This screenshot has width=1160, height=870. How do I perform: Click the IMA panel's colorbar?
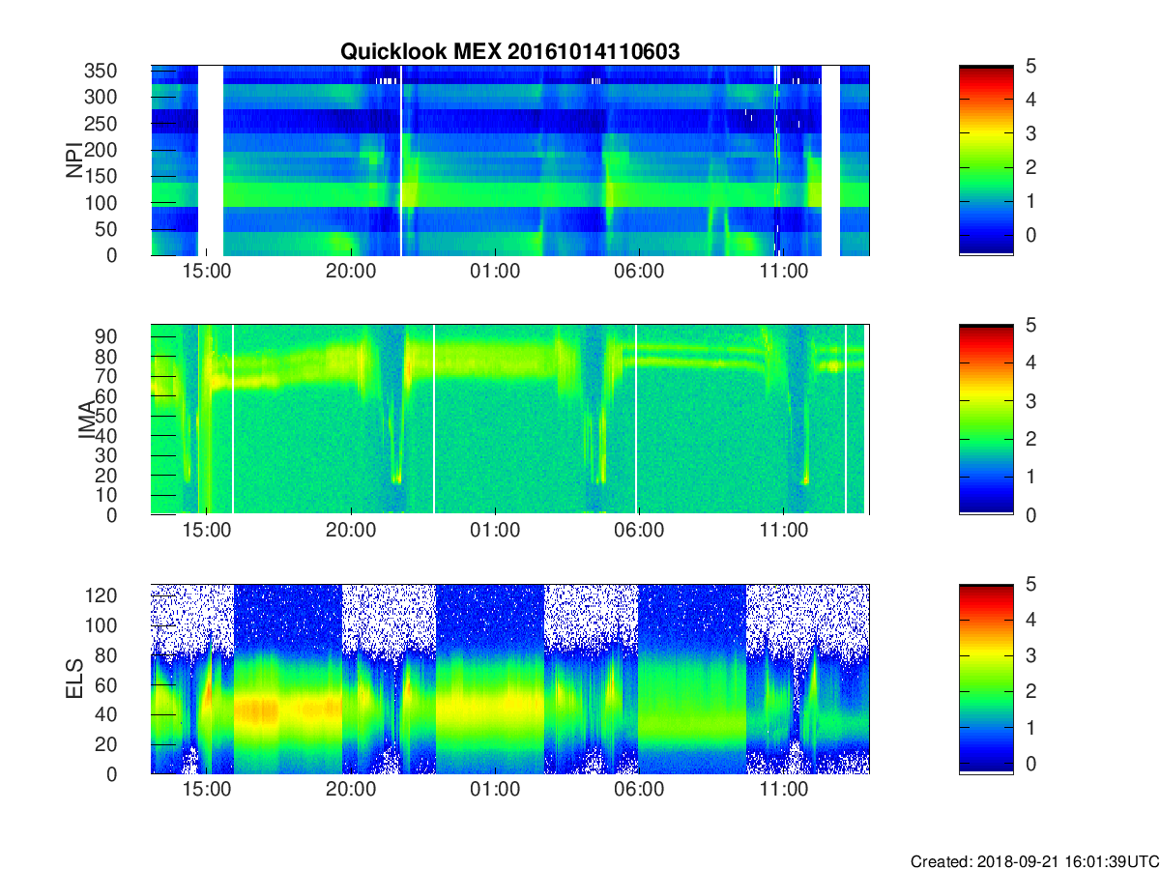986,420
